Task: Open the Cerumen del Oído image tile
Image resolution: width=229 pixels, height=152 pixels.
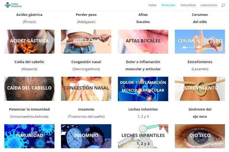Action: pyautogui.click(x=200, y=41)
